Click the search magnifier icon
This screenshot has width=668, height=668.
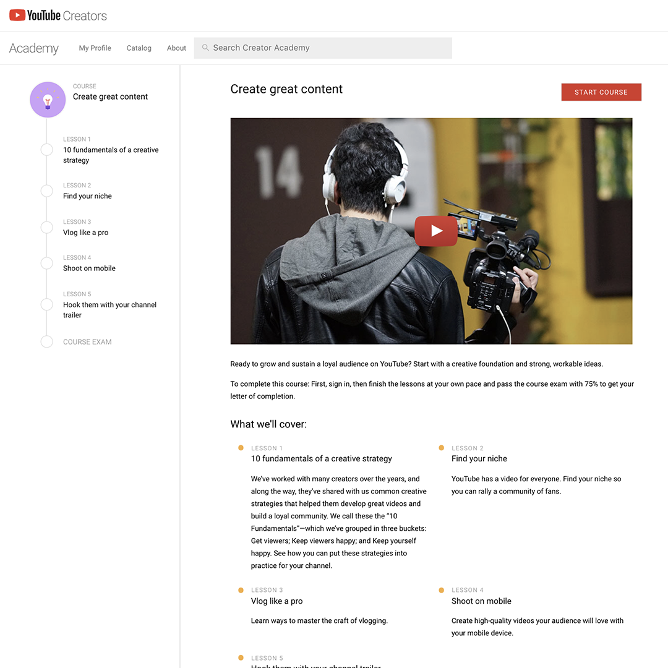pyautogui.click(x=205, y=48)
